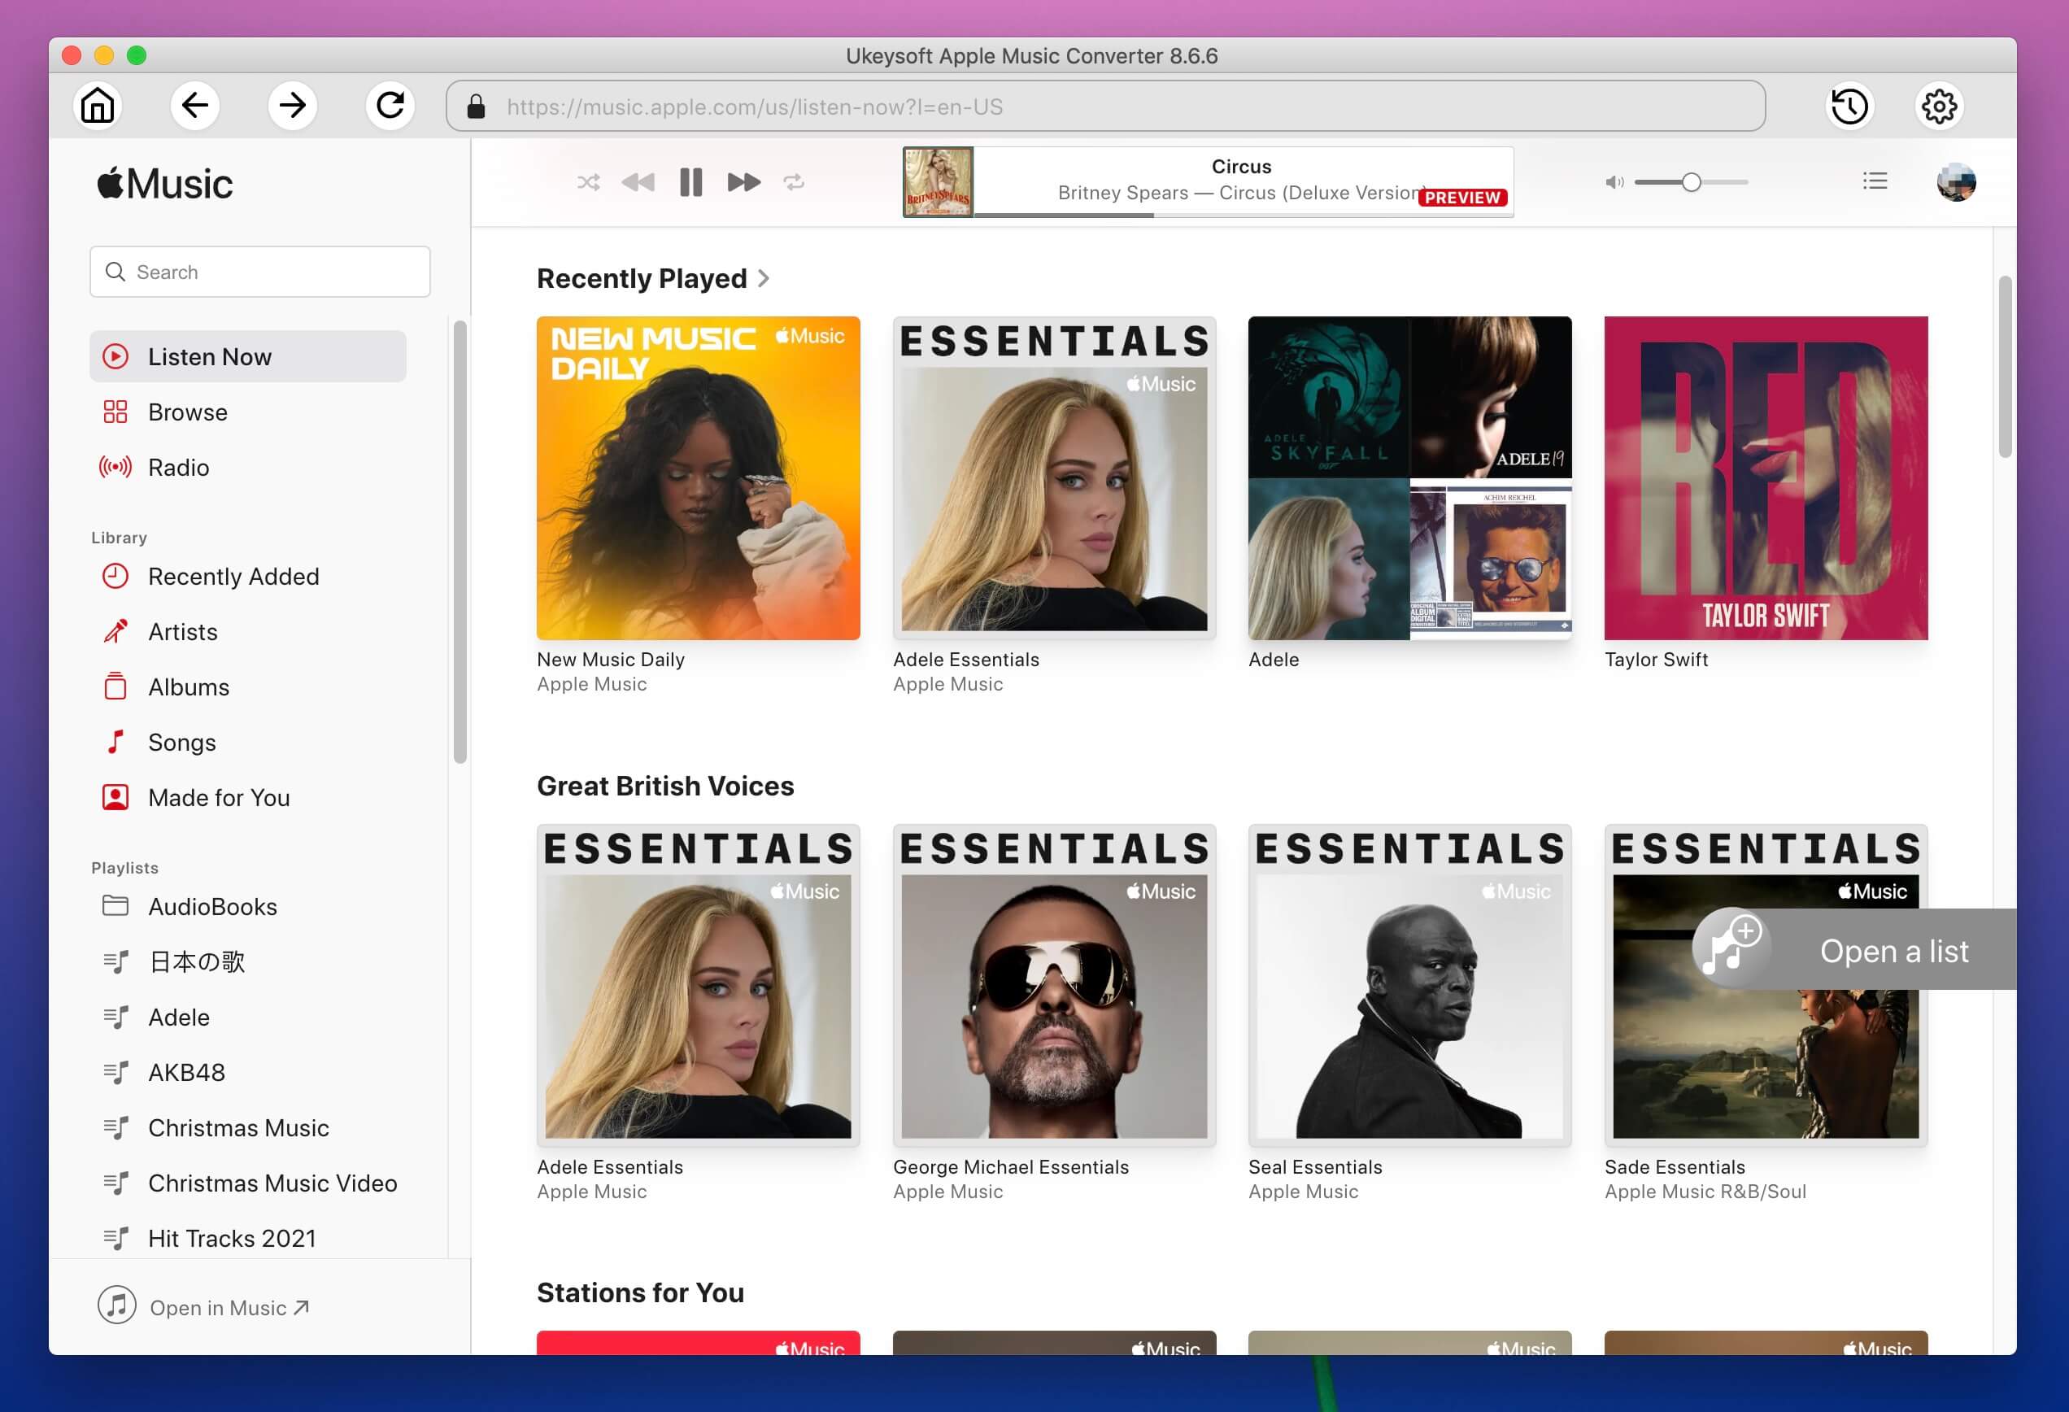The image size is (2069, 1412).
Task: Go back with the left arrow
Action: 195,106
